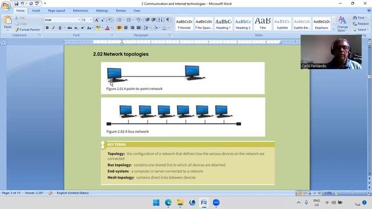This screenshot has width=372, height=209.
Task: Switch to Insert tab
Action: click(x=36, y=10)
